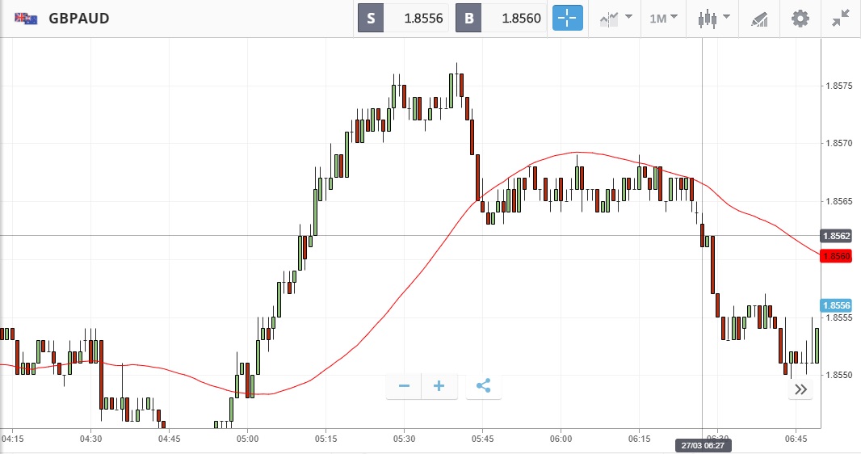Click the 27/03 06:27 time marker

(702, 445)
